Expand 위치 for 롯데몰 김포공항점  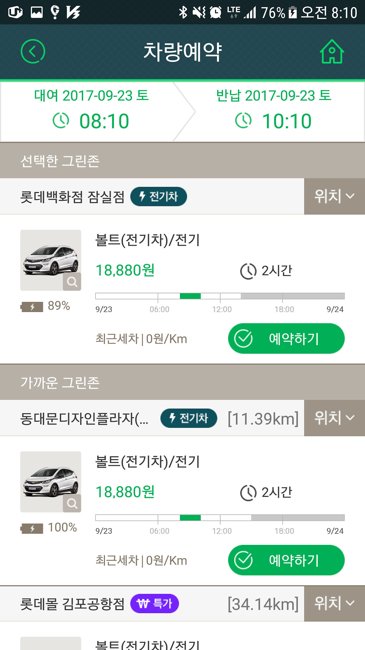pos(334,603)
